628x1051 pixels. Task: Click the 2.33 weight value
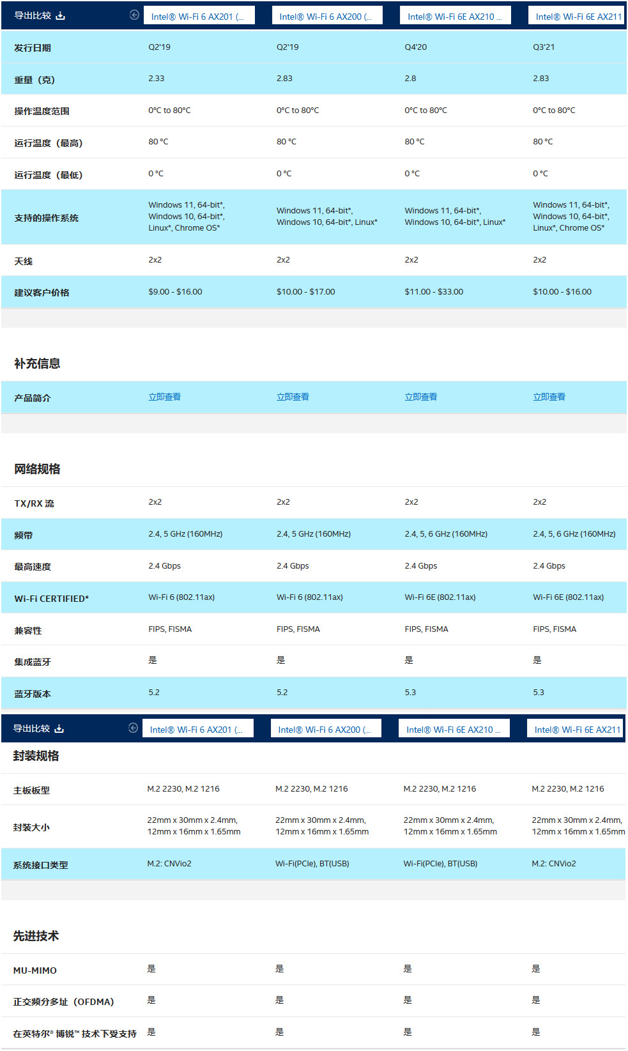click(157, 79)
